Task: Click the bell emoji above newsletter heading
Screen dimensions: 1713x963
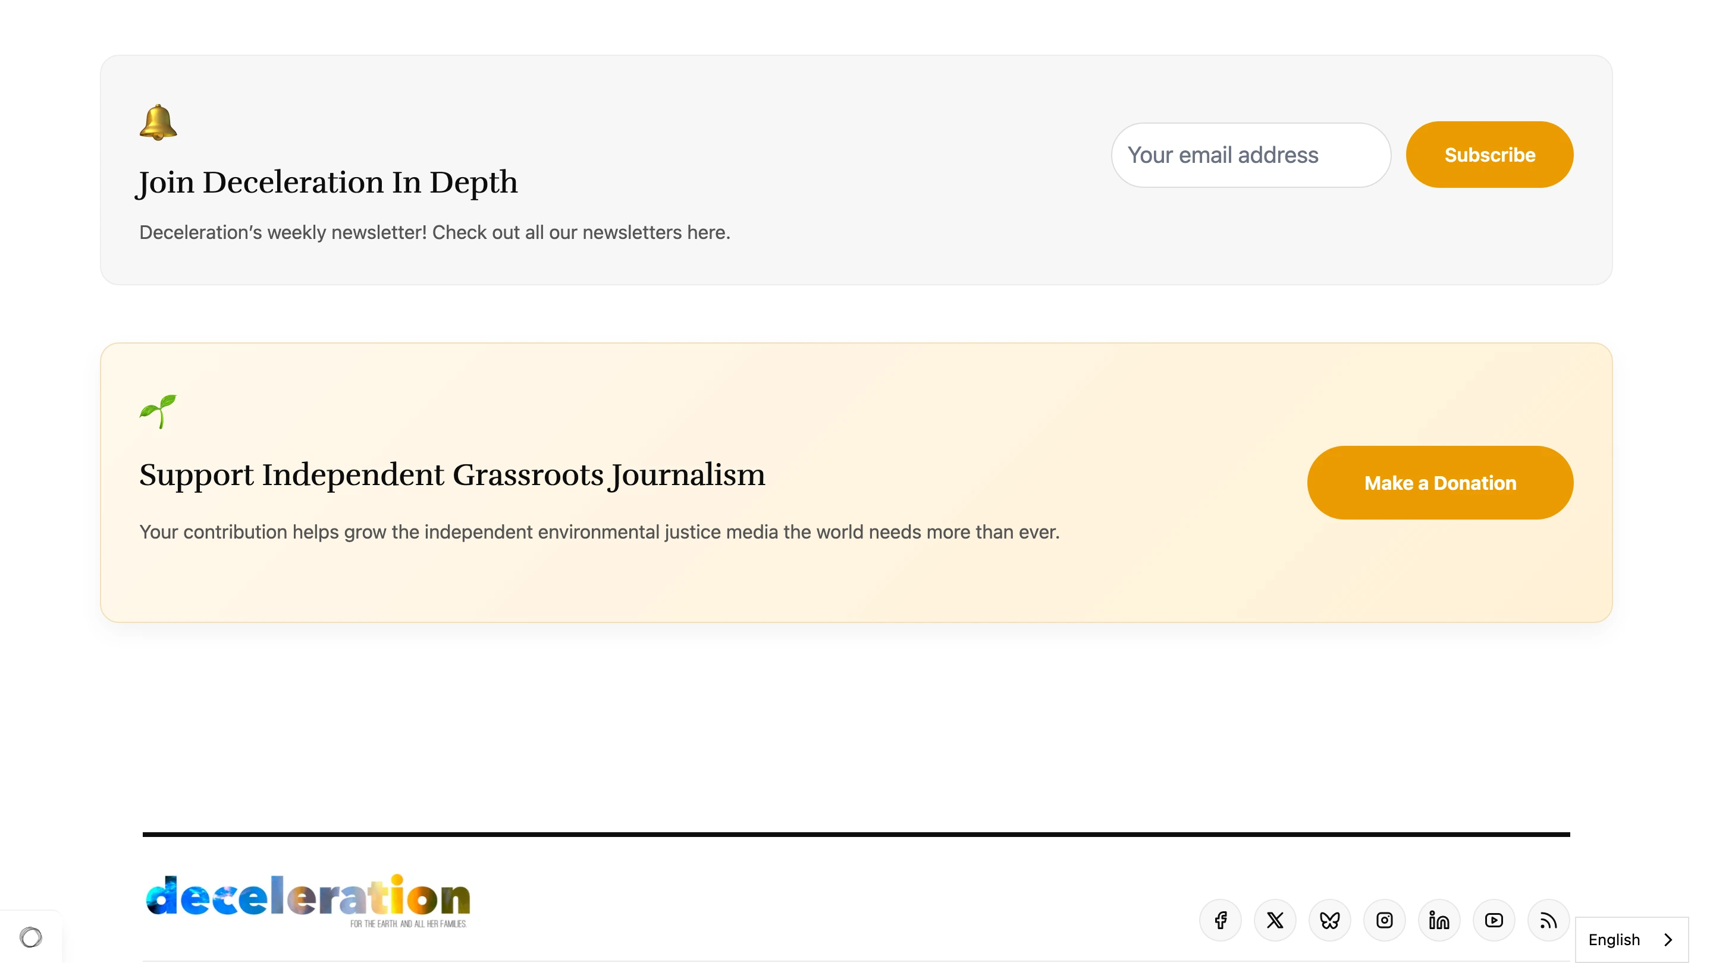Action: pyautogui.click(x=158, y=122)
